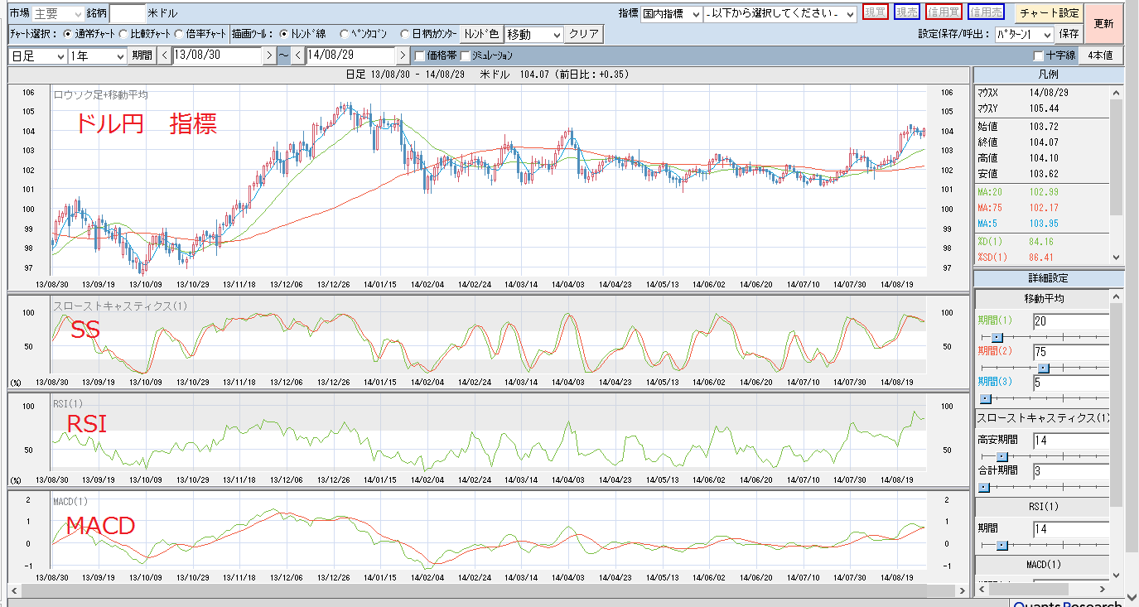Click the 凡例 panel header

(1048, 75)
